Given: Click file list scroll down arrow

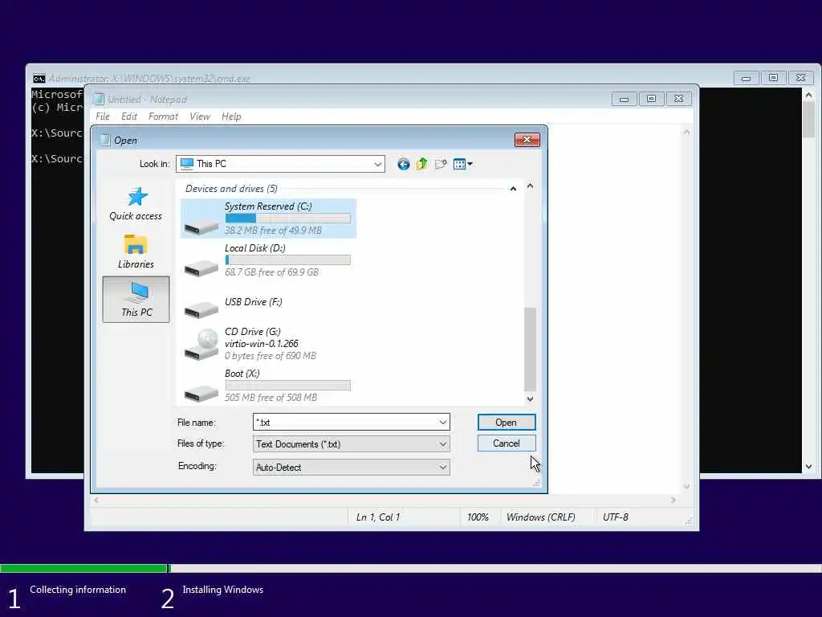Looking at the screenshot, I should 530,398.
